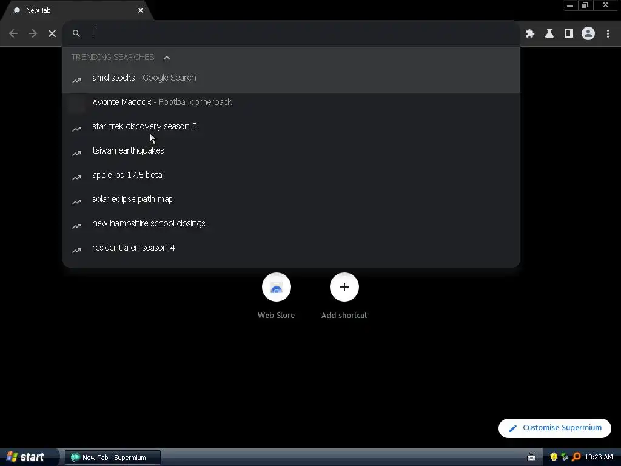
Task: Click the search magnifier icon in address bar
Action: click(x=76, y=33)
